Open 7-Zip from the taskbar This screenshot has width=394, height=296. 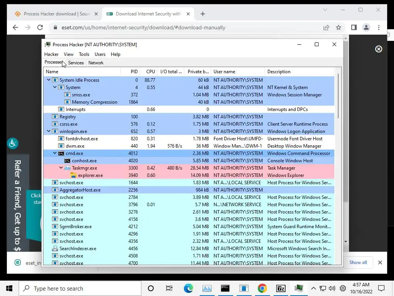tap(280, 288)
